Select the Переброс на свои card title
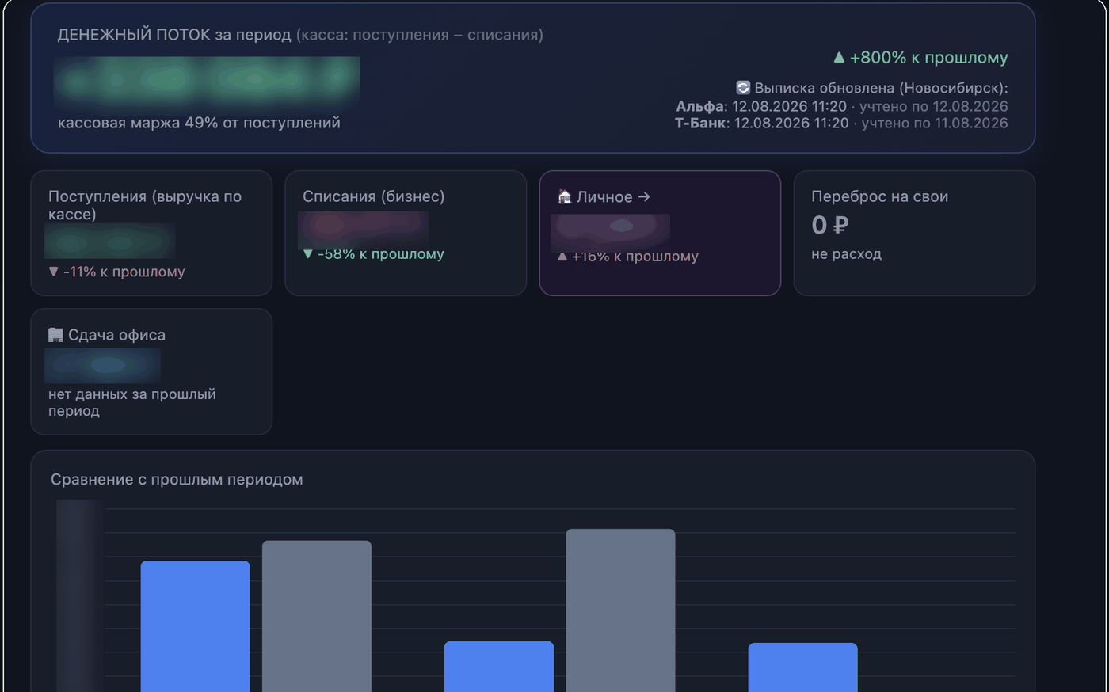 [x=879, y=196]
